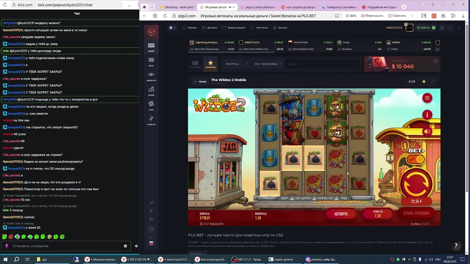The width and height of the screenshot is (470, 264).
Task: Open Lightning McQue... recent win card
Action: click(212, 45)
